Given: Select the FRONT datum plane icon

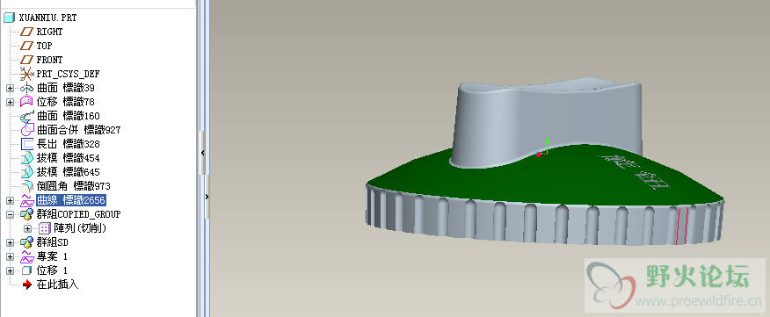Looking at the screenshot, I should pyautogui.click(x=26, y=60).
